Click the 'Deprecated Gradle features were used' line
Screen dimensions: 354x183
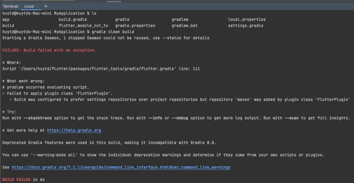(109, 143)
